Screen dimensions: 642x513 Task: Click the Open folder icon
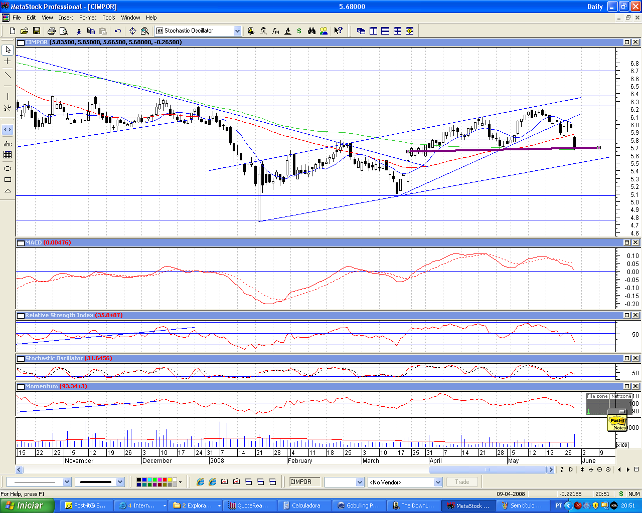tap(24, 31)
